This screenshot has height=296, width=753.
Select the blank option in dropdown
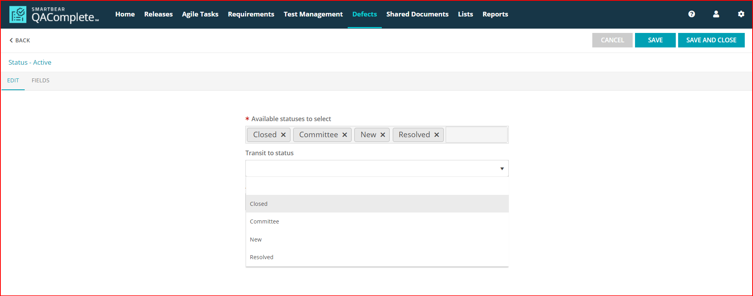tap(376, 186)
